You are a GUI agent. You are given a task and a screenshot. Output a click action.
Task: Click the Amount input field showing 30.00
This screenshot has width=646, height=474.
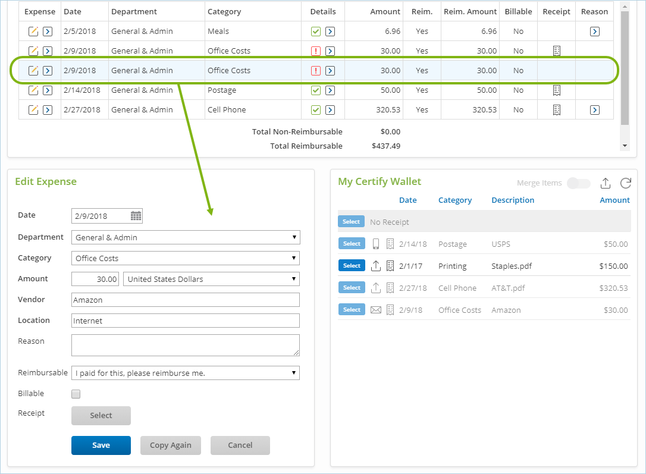click(x=95, y=279)
